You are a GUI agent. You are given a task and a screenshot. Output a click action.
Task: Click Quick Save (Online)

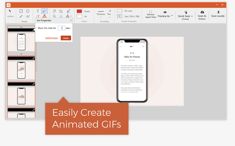[x=184, y=15]
